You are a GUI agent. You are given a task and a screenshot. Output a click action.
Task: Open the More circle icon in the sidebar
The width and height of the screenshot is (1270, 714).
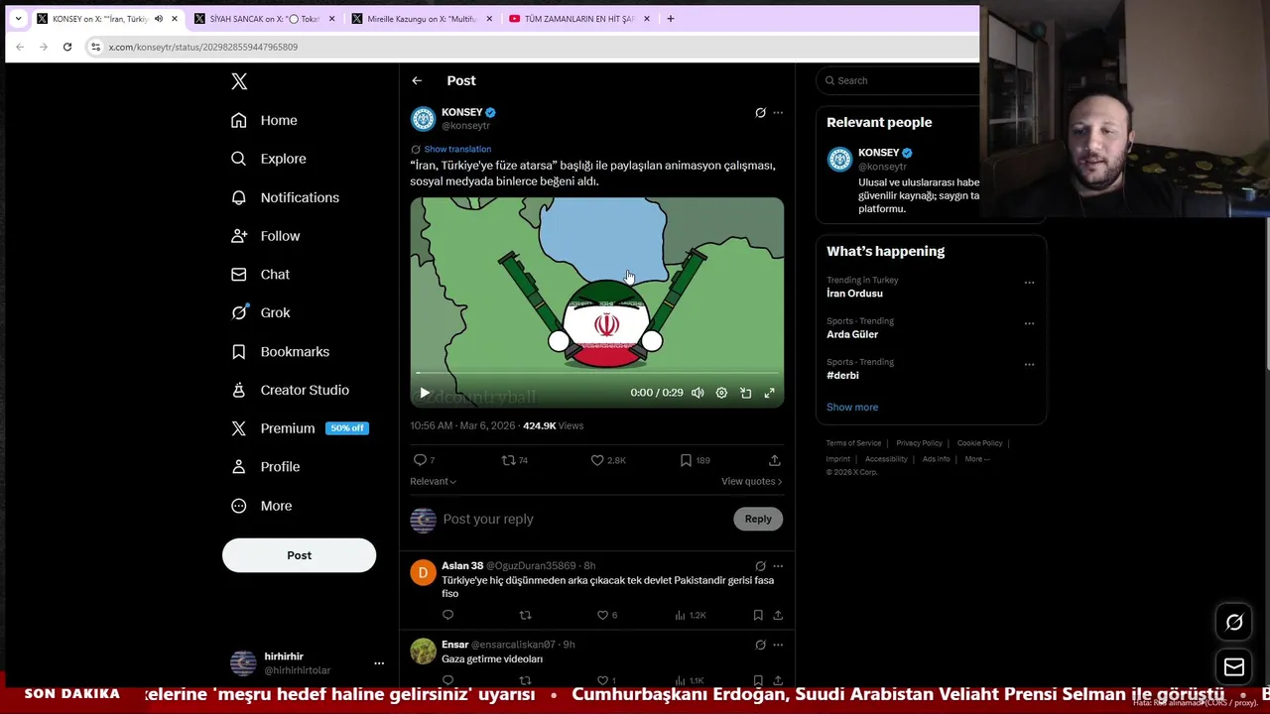click(238, 506)
